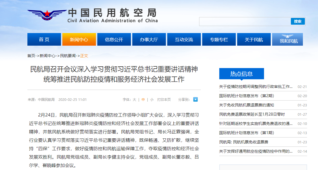Screen dimensions: 318x170
Task: Click the 01-27 date in hot list
Action: 302,114
